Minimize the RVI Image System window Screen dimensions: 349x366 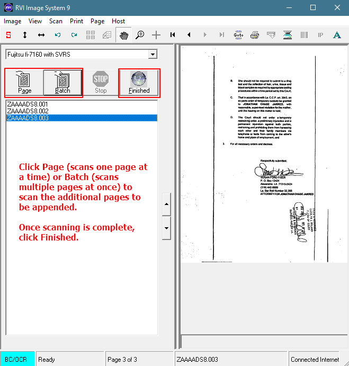(x=289, y=8)
